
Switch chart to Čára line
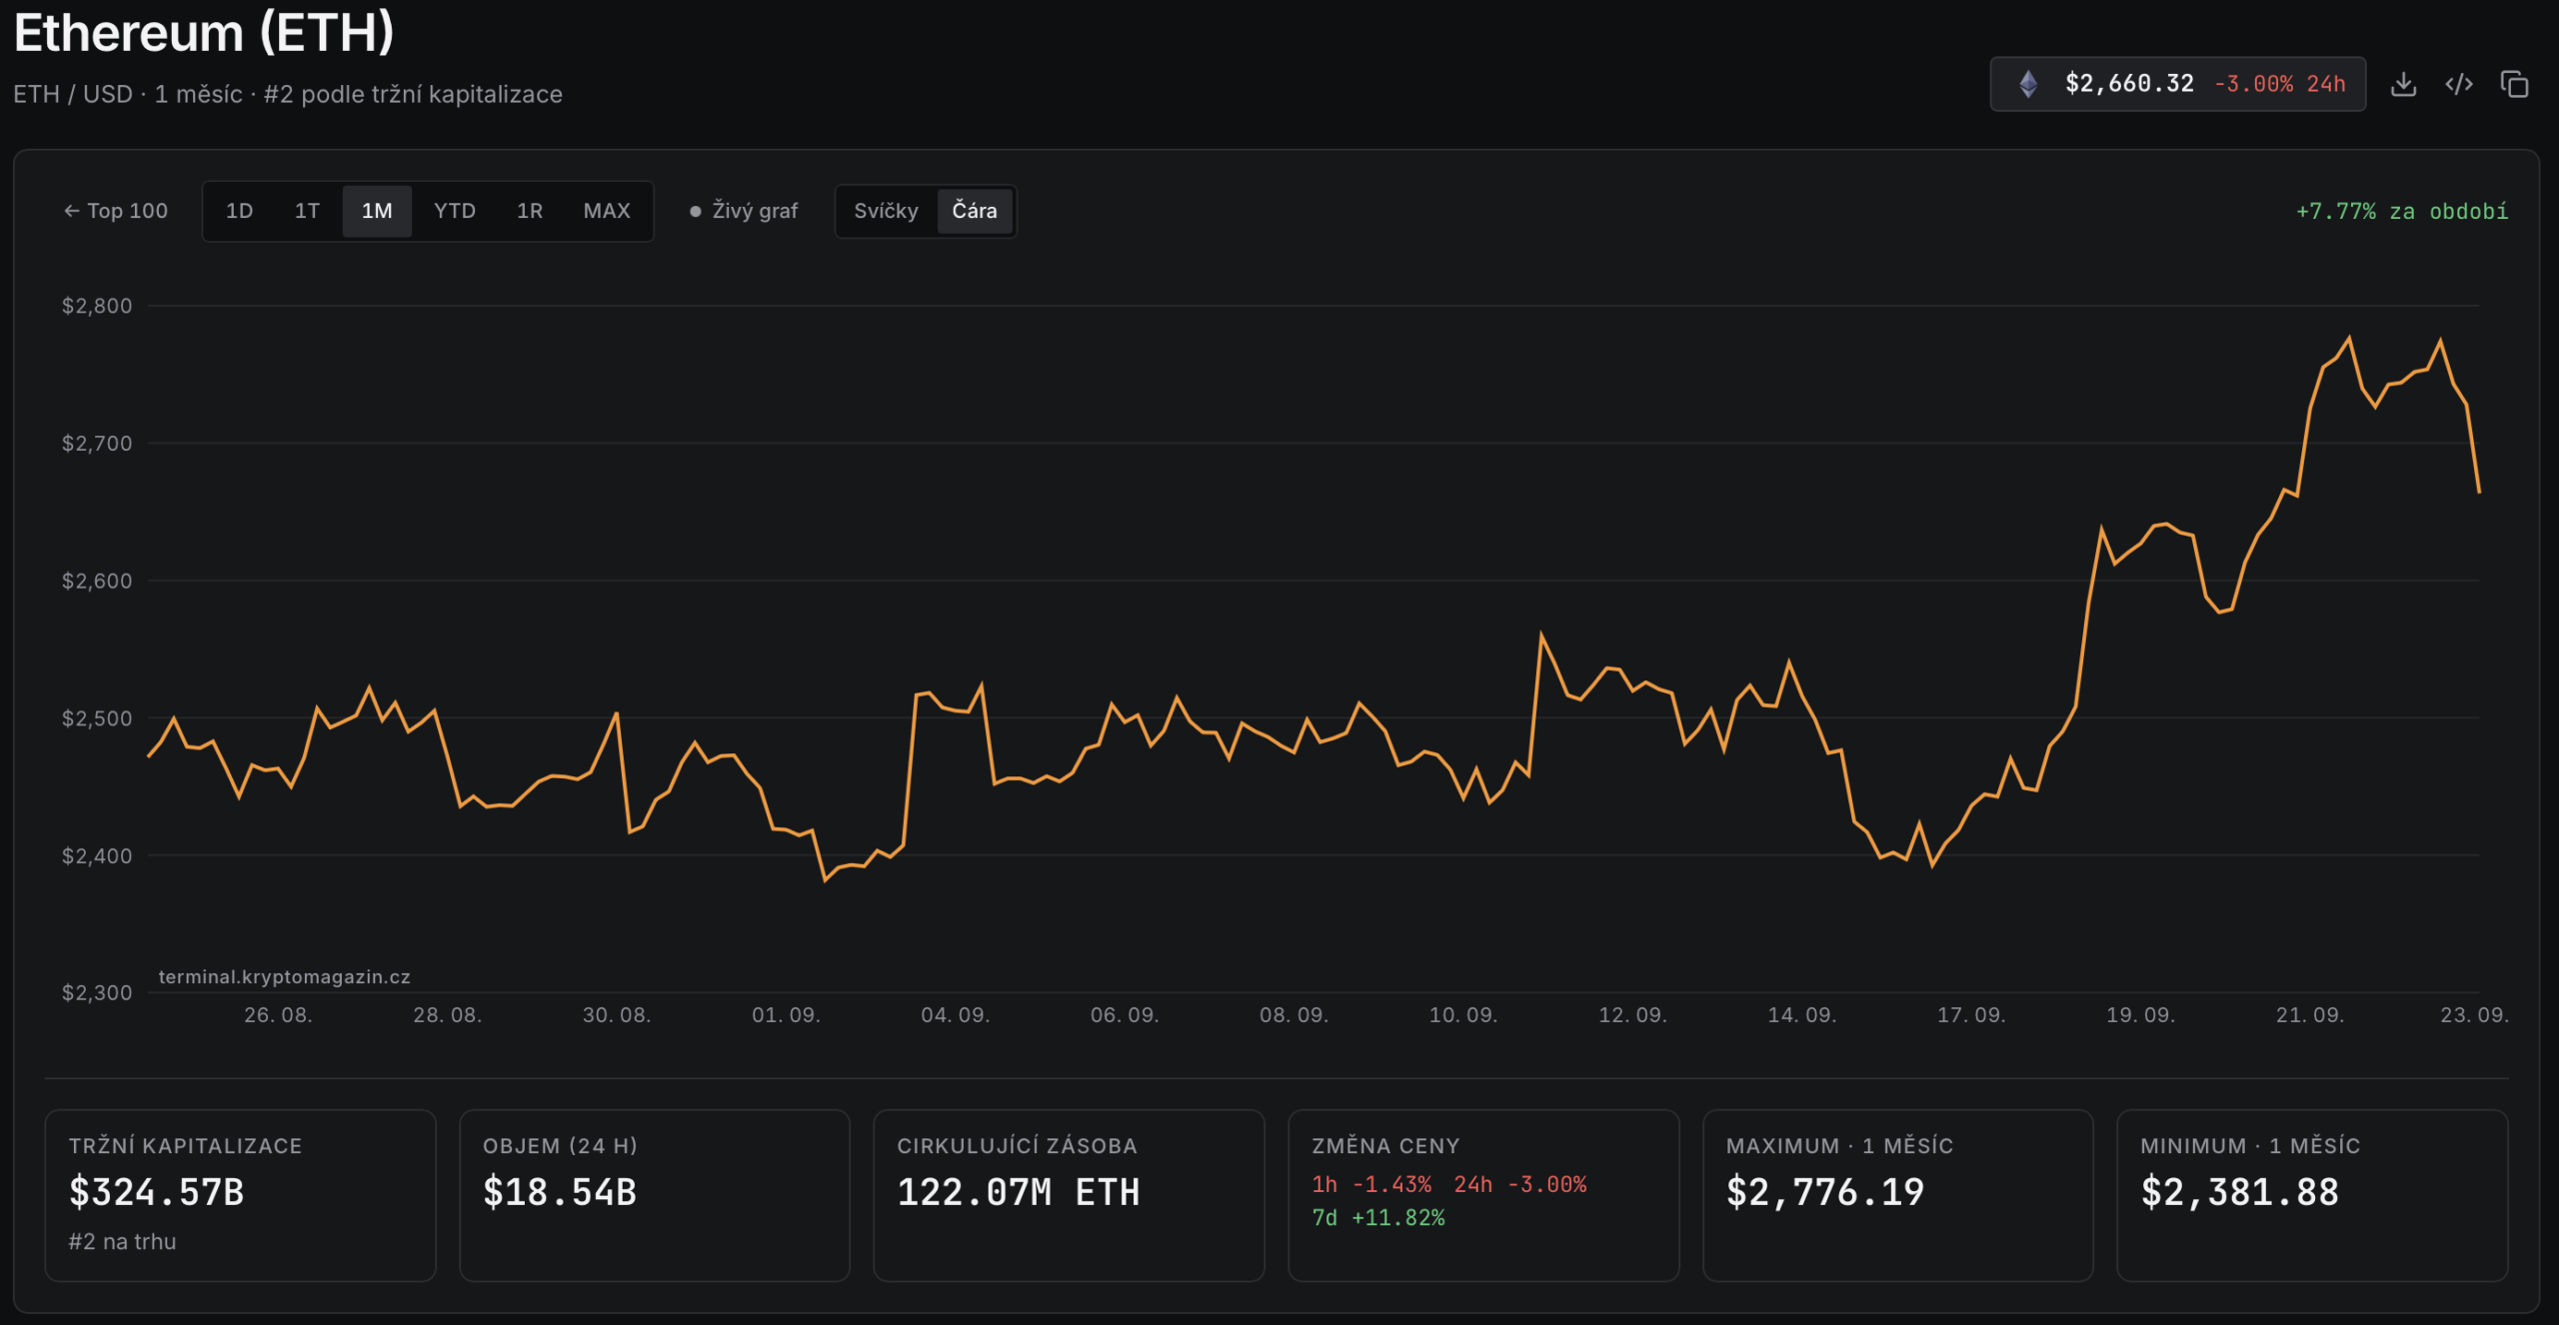[975, 211]
